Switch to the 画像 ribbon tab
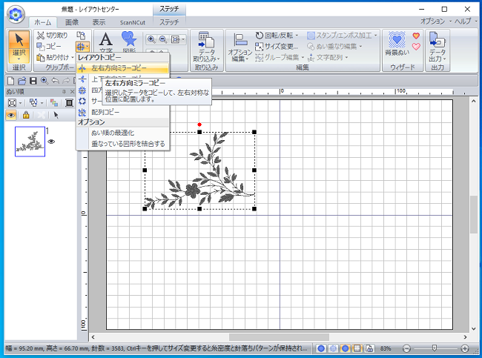The height and width of the screenshot is (358, 482). click(x=72, y=22)
